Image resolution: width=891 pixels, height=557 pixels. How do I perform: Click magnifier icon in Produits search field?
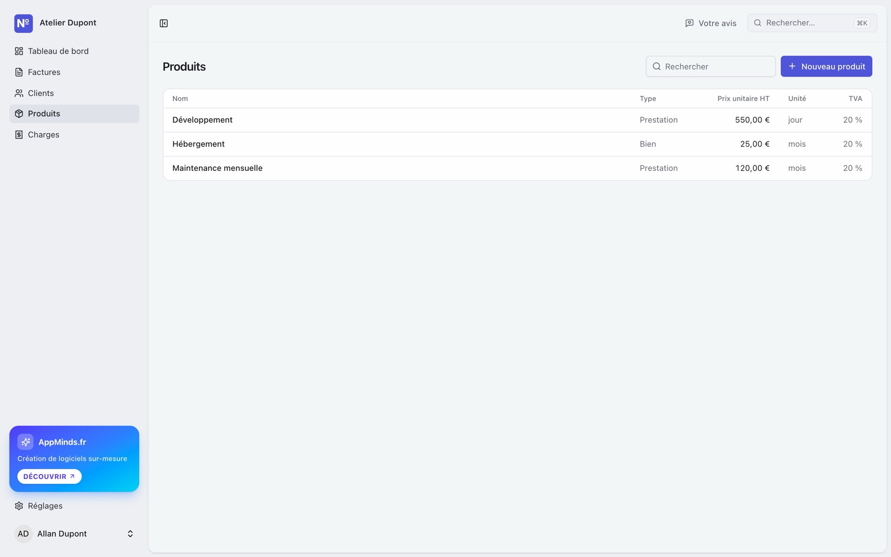[x=657, y=66]
